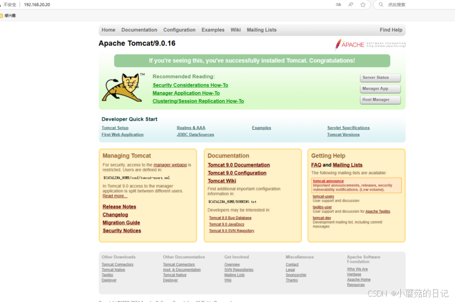This screenshot has height=302, width=455.
Task: Open Clustering/Session Replication How-To link
Action: tap(198, 101)
